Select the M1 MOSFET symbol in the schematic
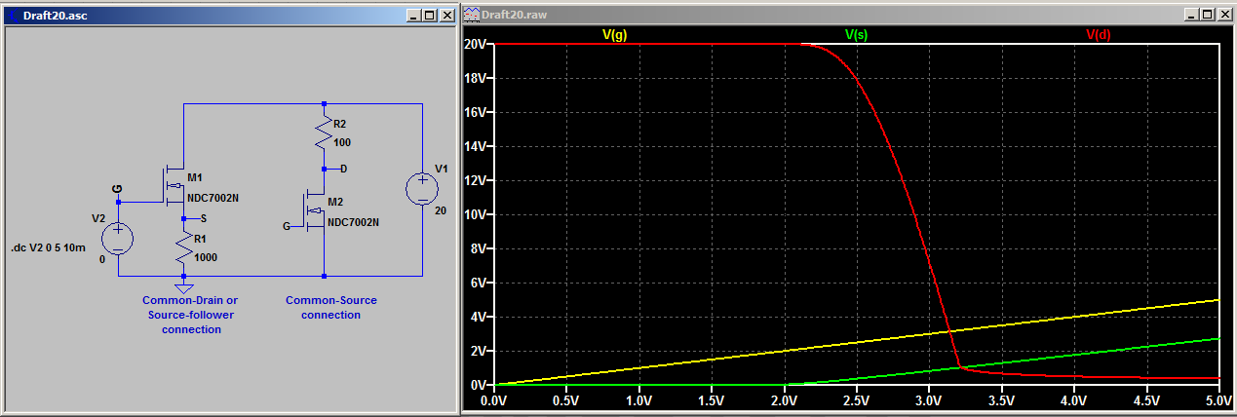Image resolution: width=1237 pixels, height=417 pixels. 173,185
